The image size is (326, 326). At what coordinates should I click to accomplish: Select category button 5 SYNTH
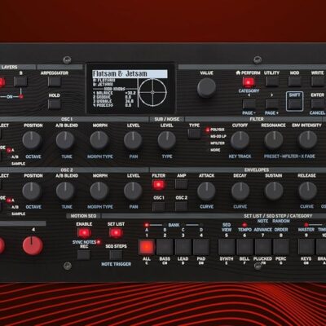pyautogui.click(x=227, y=247)
